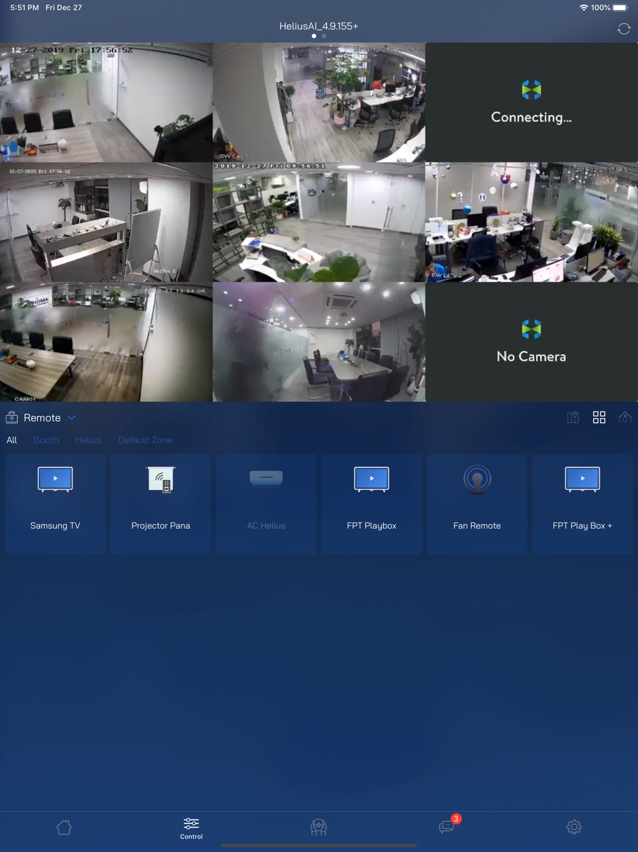Select the Control tab in bottom bar
638x852 pixels.
click(191, 828)
